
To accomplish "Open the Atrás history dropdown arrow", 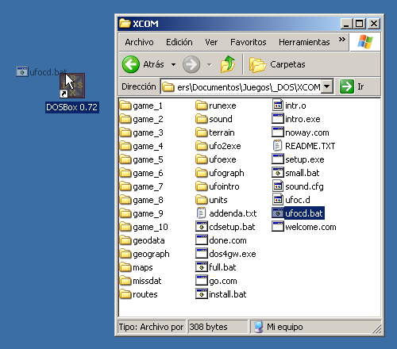I will point(173,64).
